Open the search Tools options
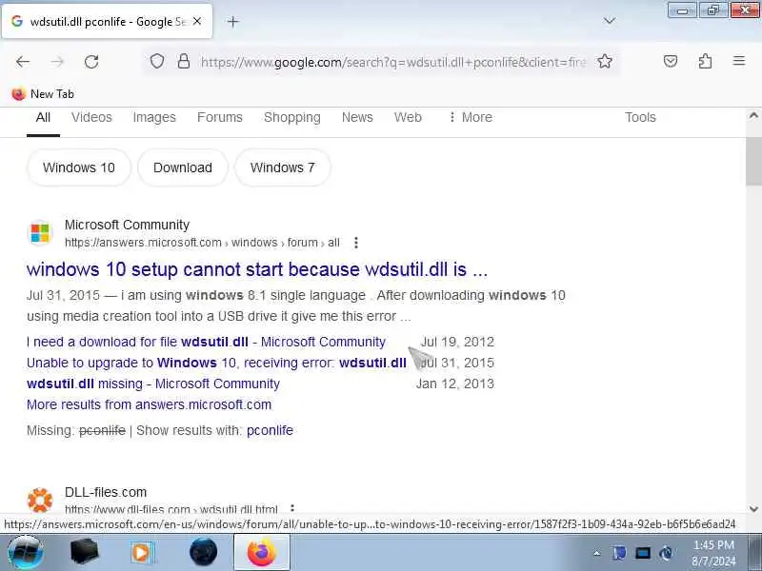Image resolution: width=762 pixels, height=571 pixels. (x=640, y=117)
